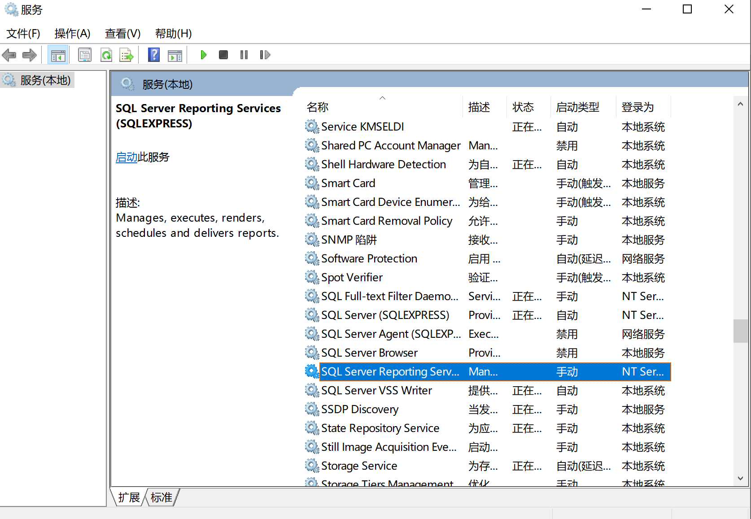Select Still Image Acquisition Eve... service
The image size is (751, 519).
click(x=389, y=447)
